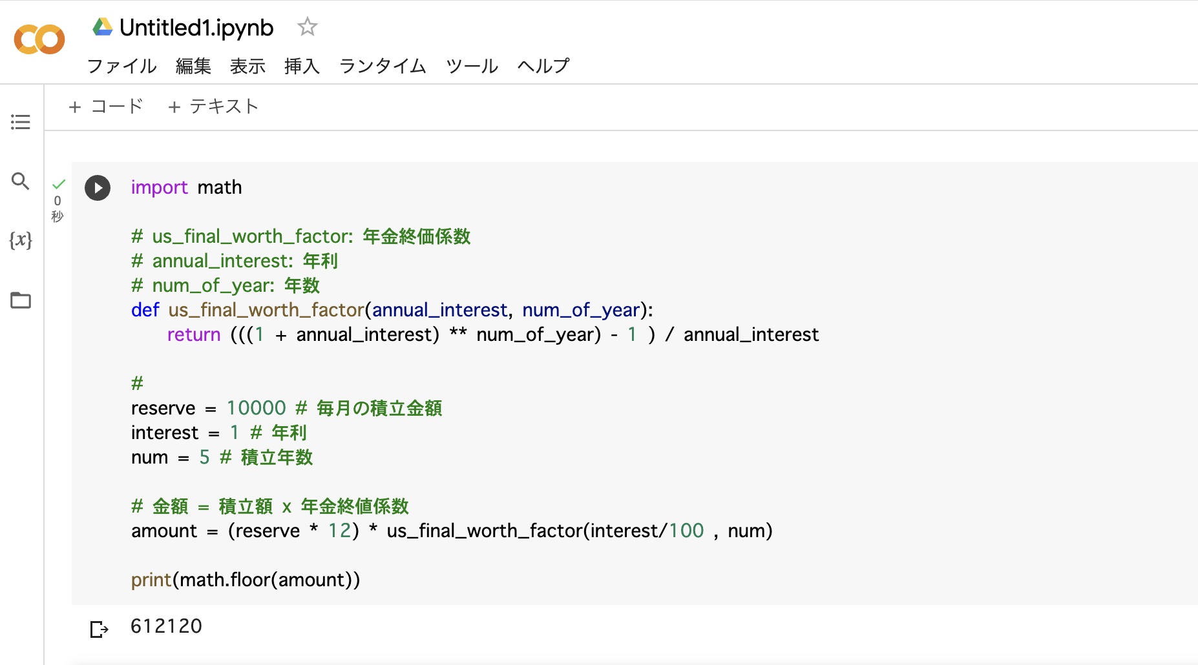The height and width of the screenshot is (665, 1198).
Task: Open the file browser sidebar
Action: (20, 300)
